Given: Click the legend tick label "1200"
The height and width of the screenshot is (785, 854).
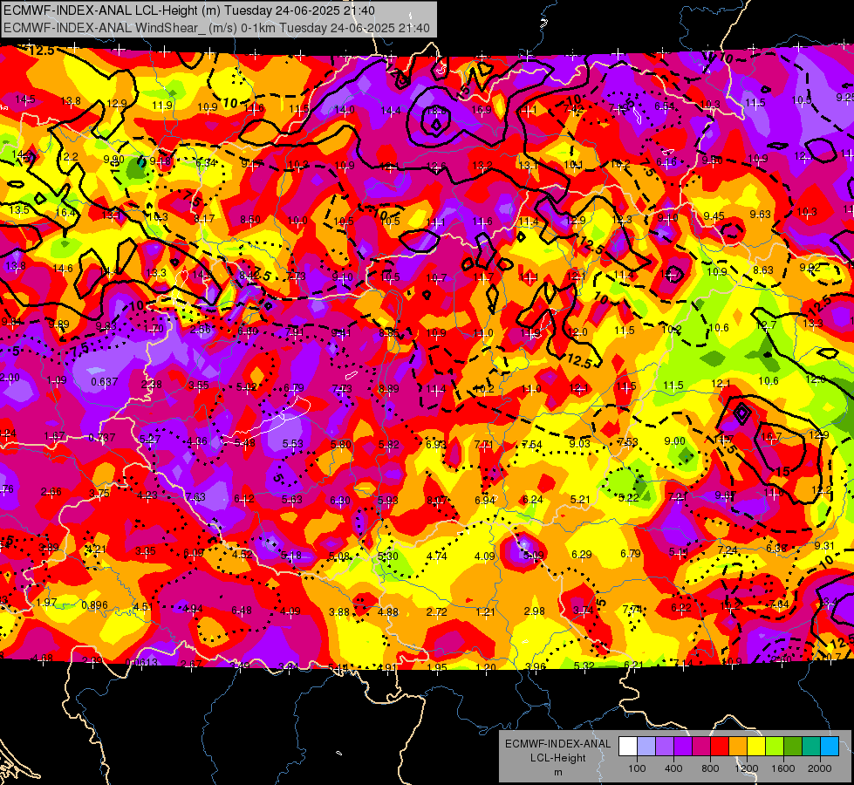Looking at the screenshot, I should tap(747, 768).
